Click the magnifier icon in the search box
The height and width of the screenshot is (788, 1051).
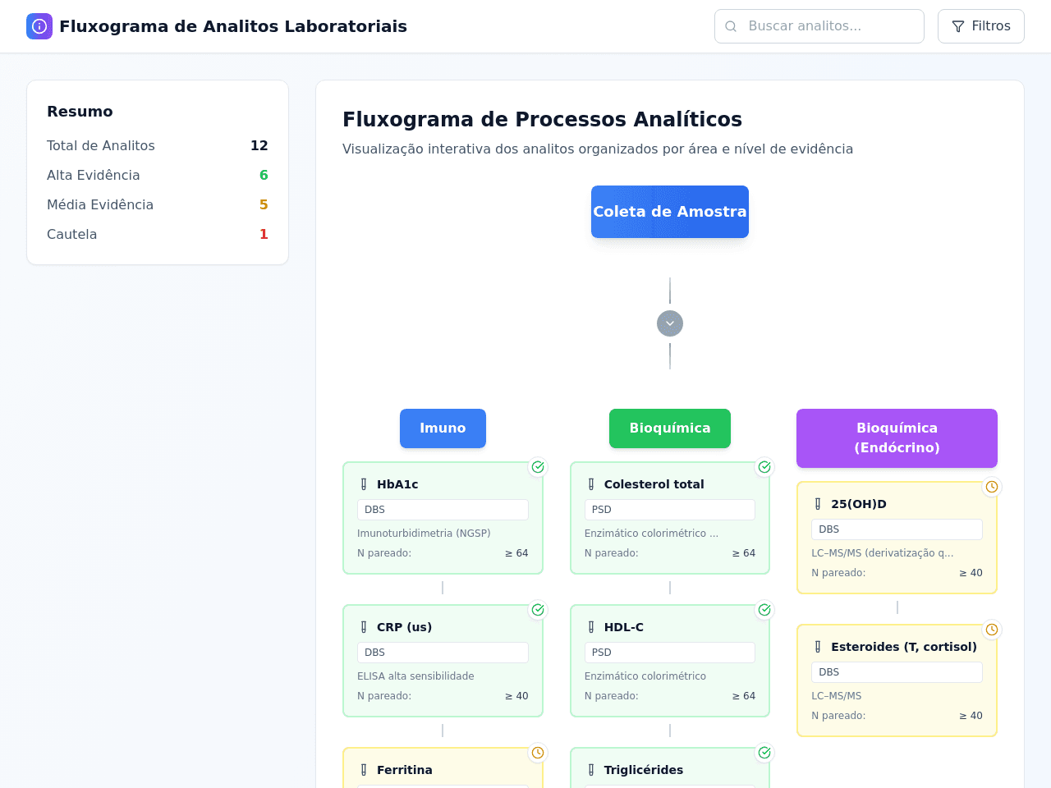point(731,26)
